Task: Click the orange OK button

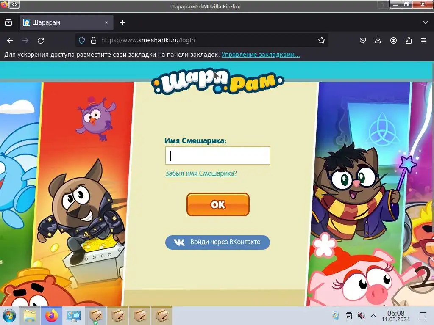Action: (218, 204)
